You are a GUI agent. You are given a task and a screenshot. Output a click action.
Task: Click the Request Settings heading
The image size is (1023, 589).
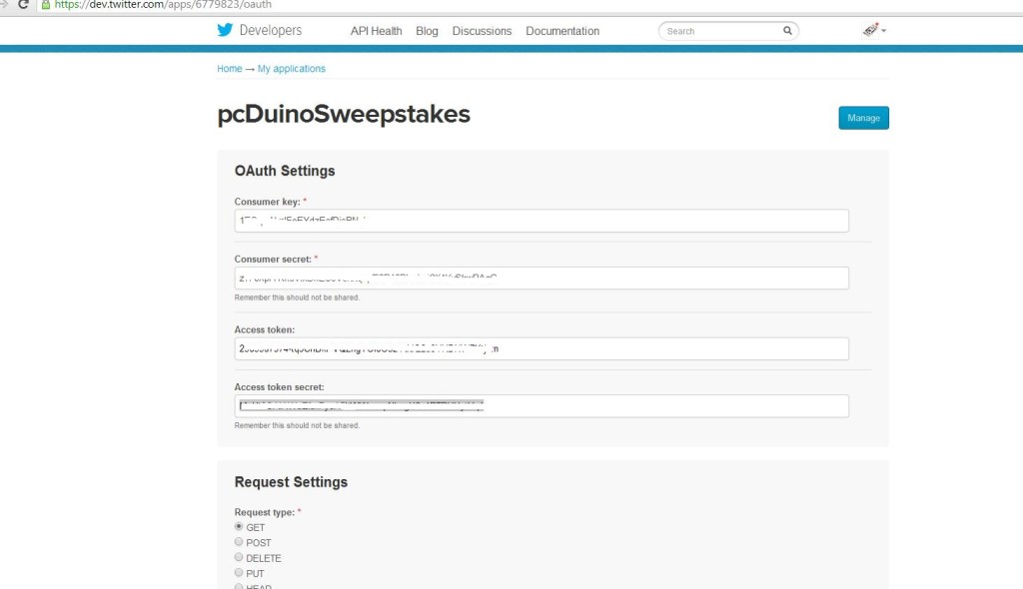(291, 482)
